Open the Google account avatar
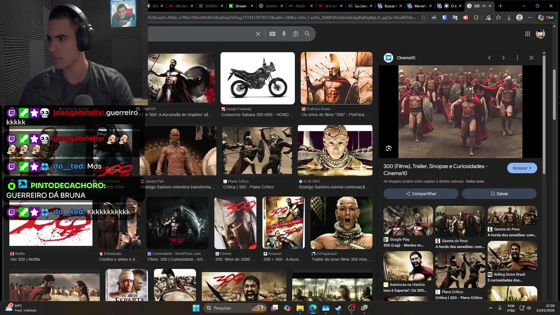 541,34
